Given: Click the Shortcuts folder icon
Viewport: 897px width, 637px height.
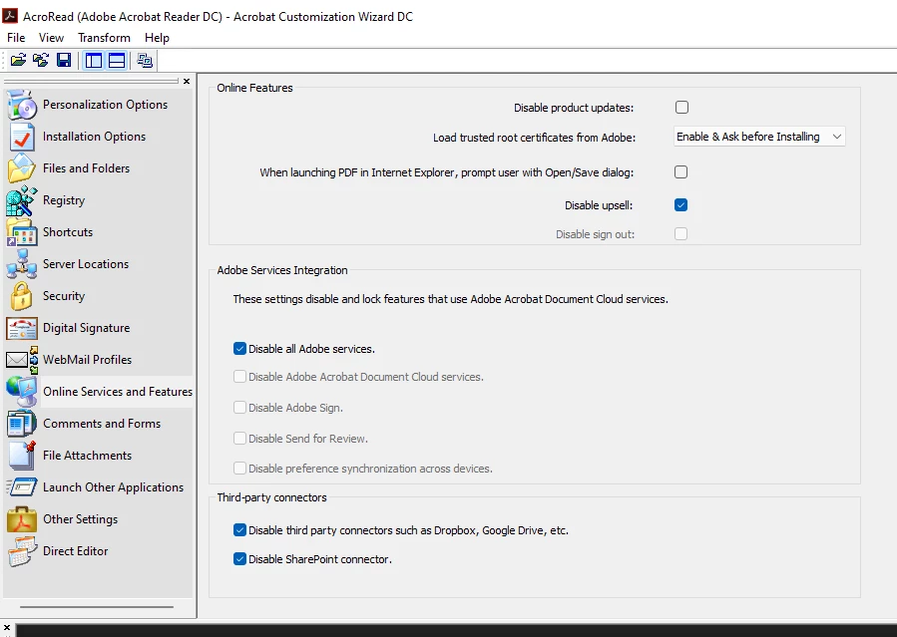Looking at the screenshot, I should (22, 232).
